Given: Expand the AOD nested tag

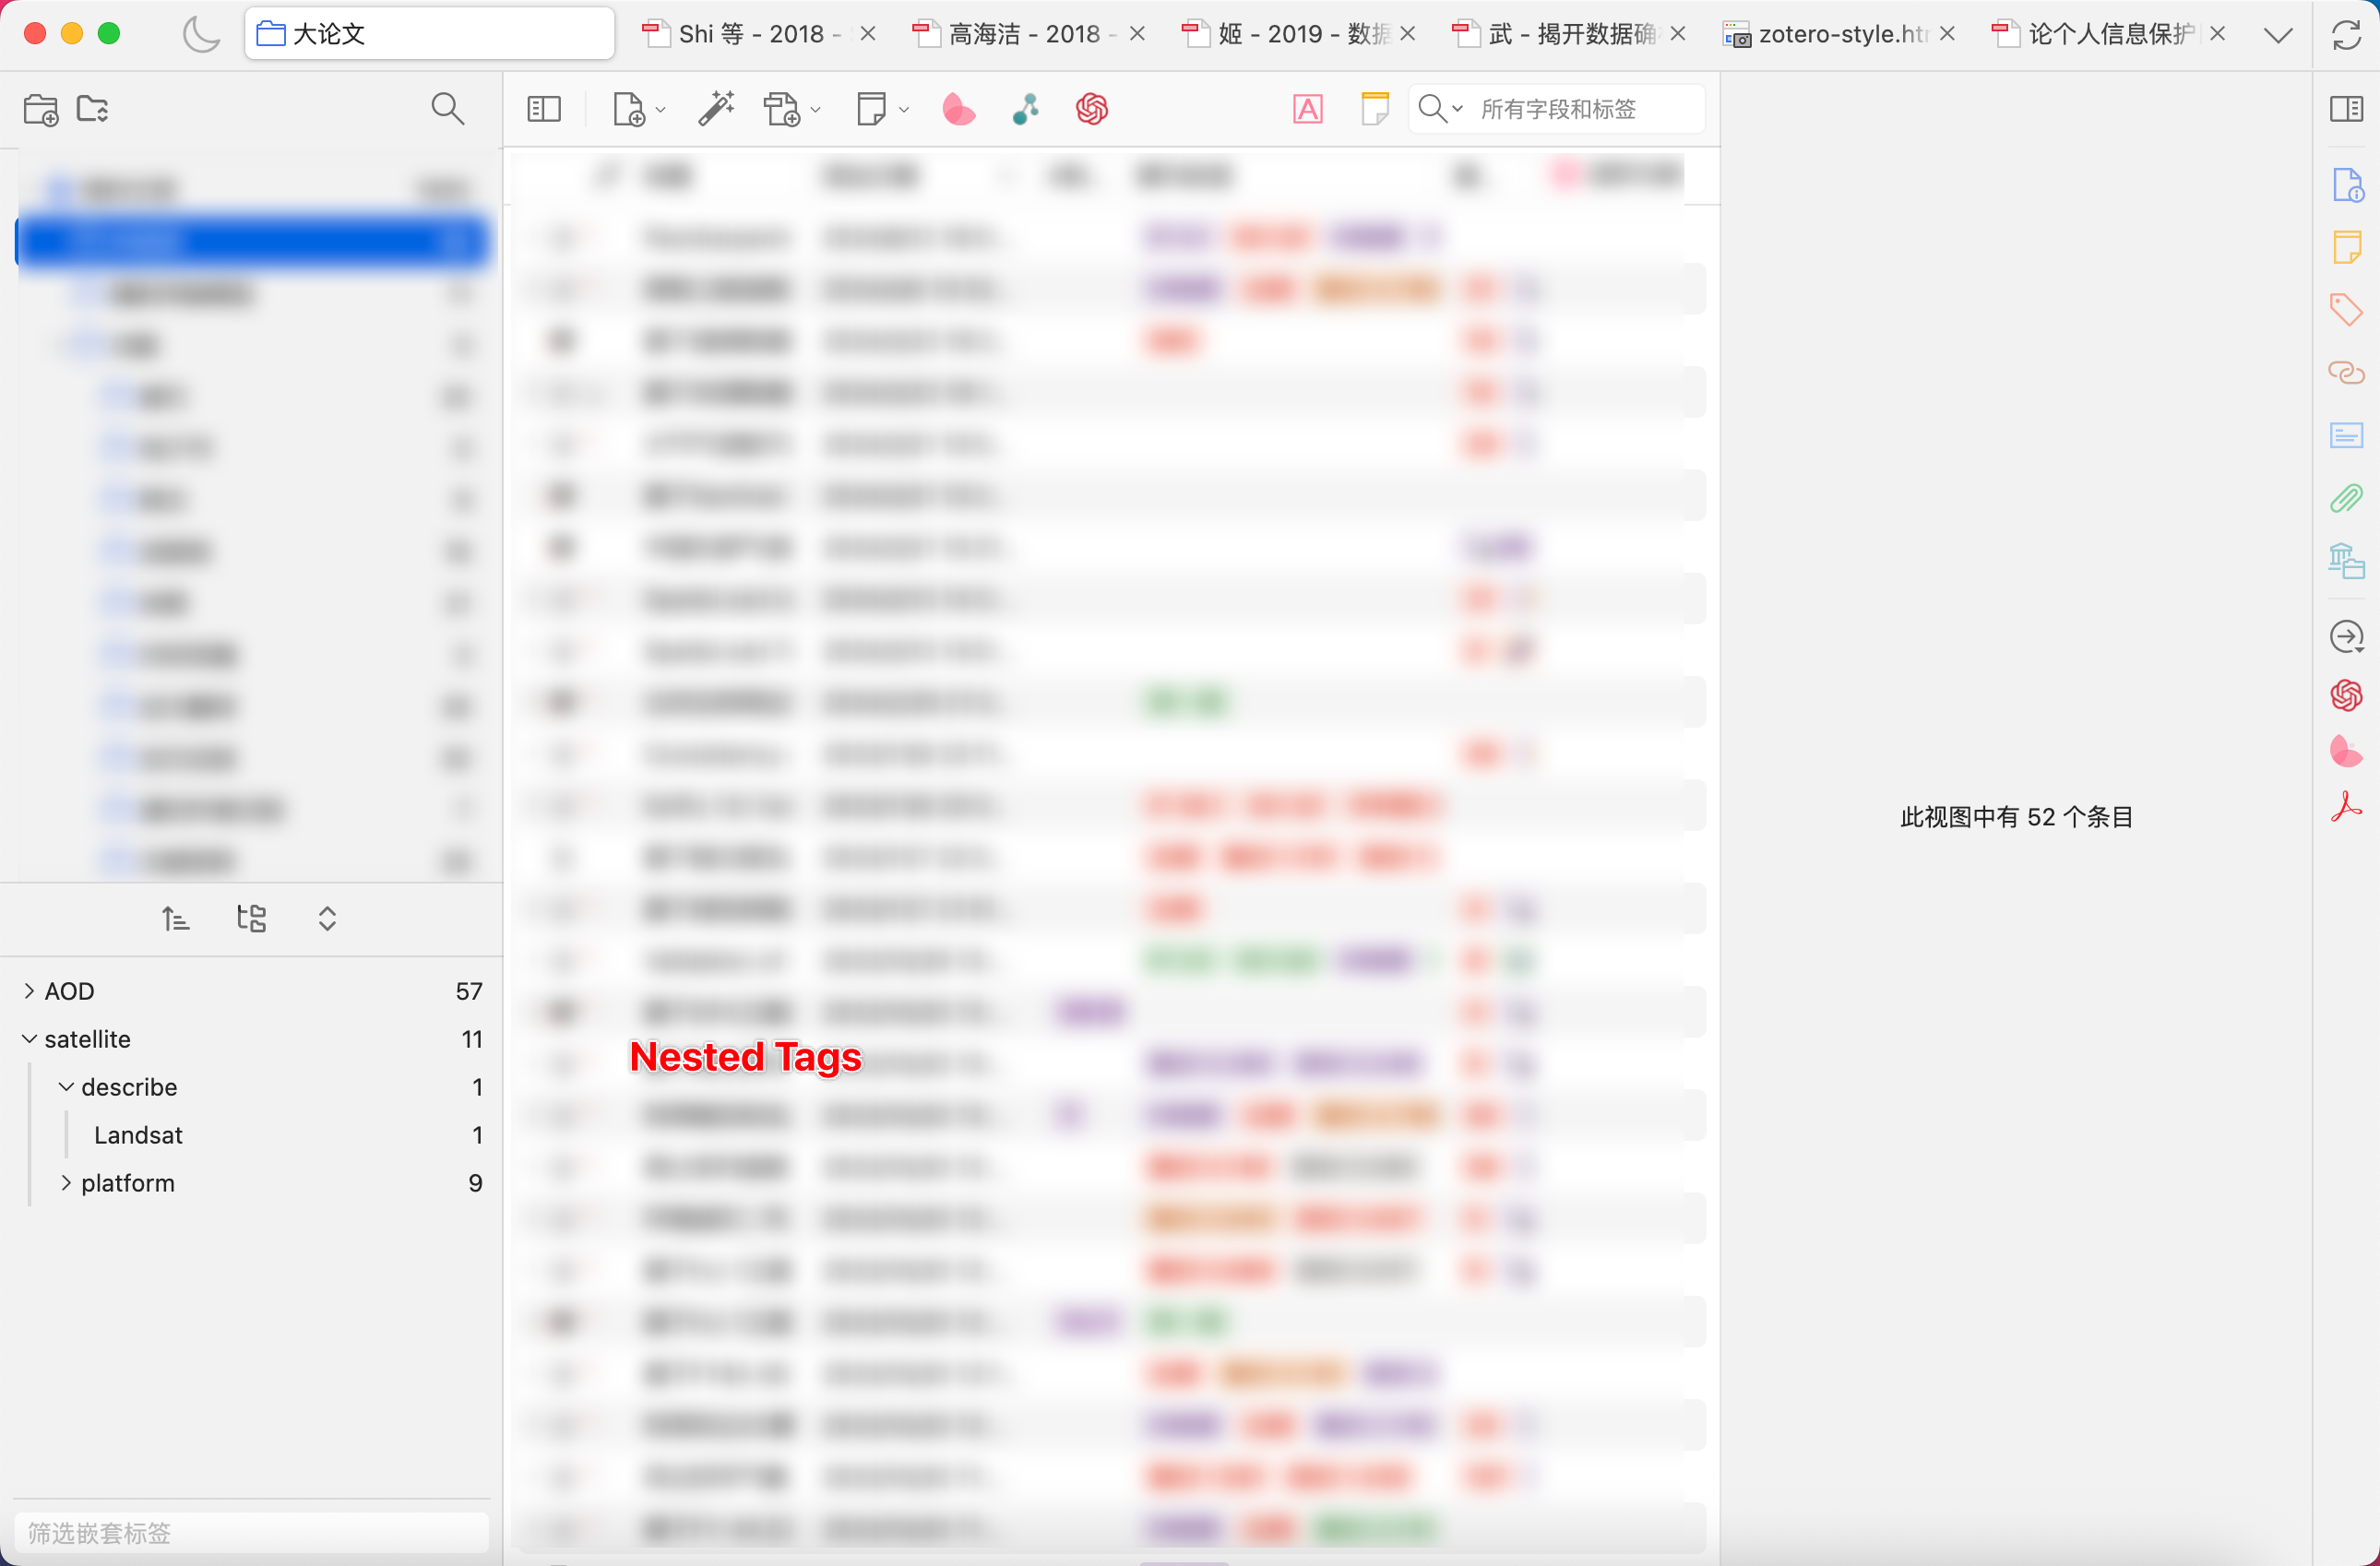Looking at the screenshot, I should pos(29,991).
